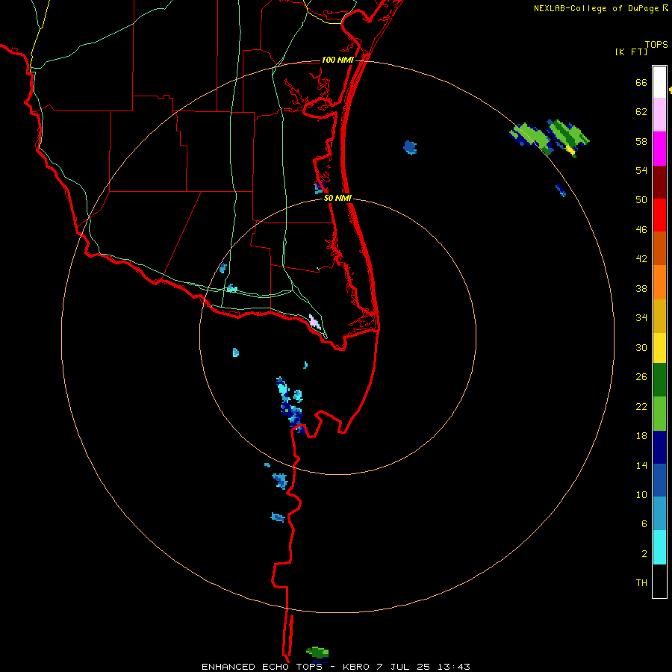This screenshot has width=672, height=672.
Task: Click the NEXLAB-College of DuPage credit text
Action: [x=596, y=8]
